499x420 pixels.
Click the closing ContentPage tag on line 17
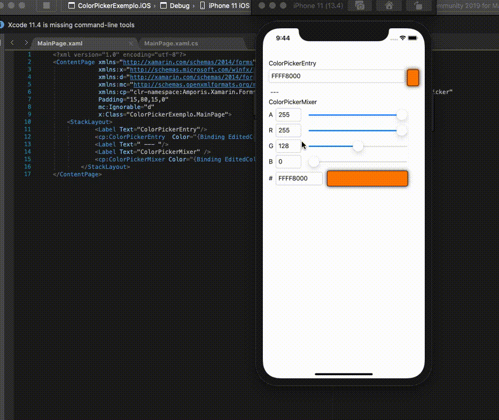[x=77, y=174]
